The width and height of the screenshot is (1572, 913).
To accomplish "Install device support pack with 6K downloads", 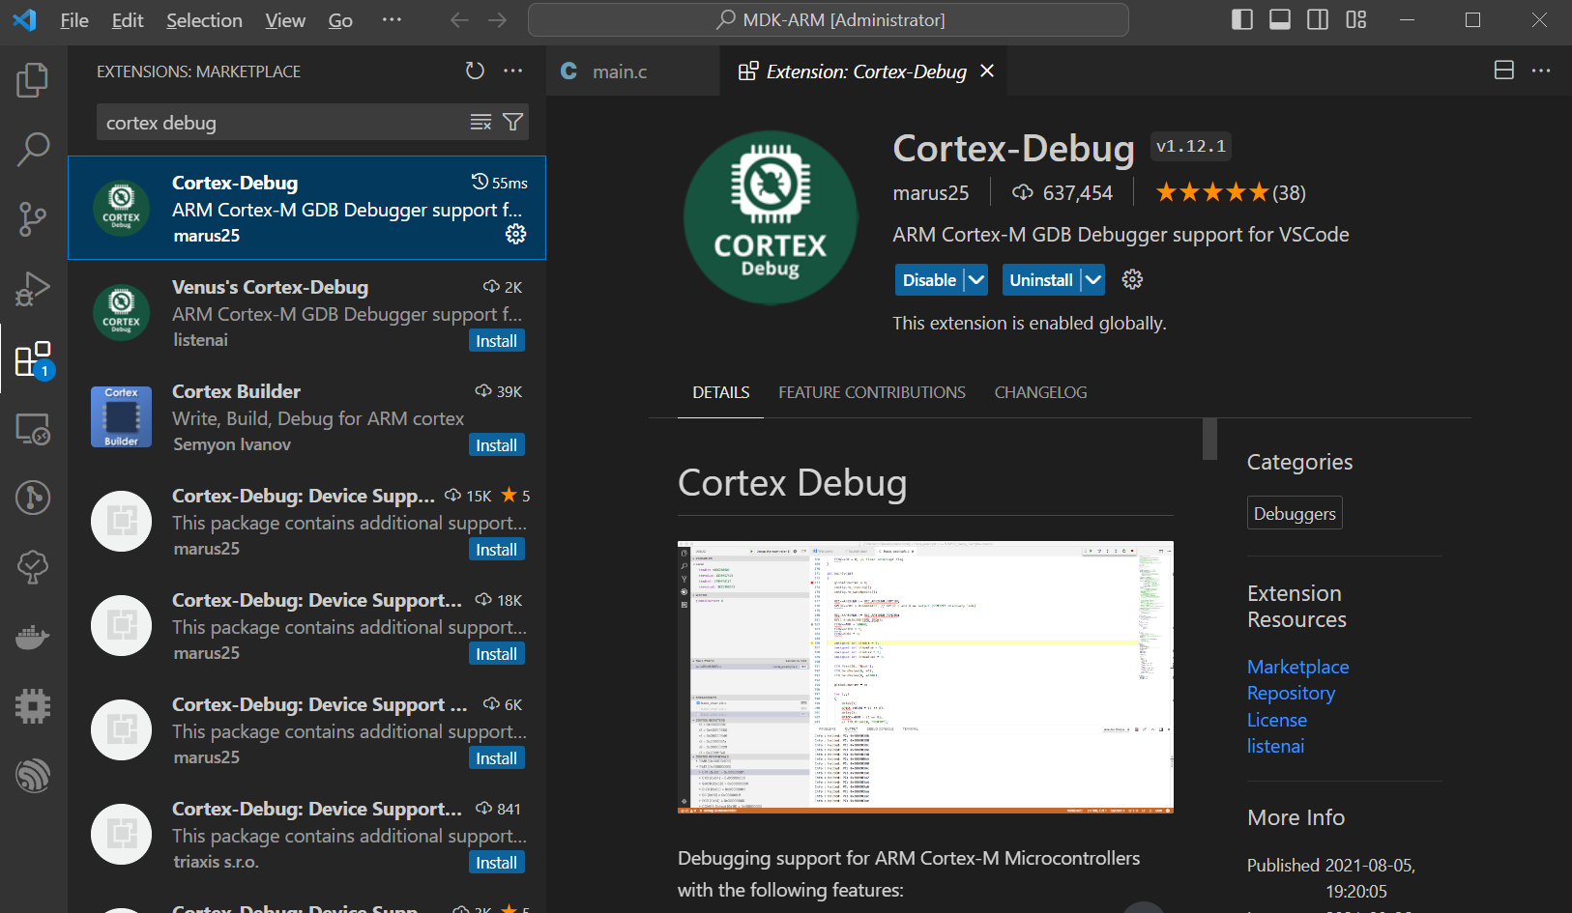I will [496, 758].
